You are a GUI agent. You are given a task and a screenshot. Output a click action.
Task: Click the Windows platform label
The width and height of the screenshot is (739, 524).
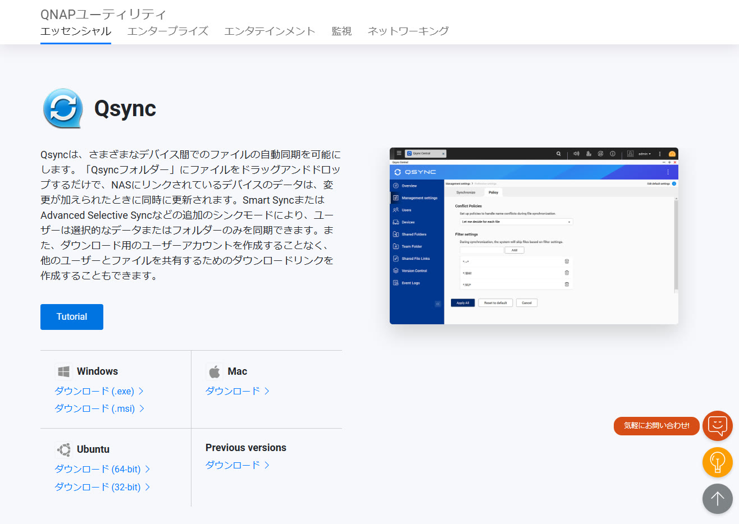(97, 371)
